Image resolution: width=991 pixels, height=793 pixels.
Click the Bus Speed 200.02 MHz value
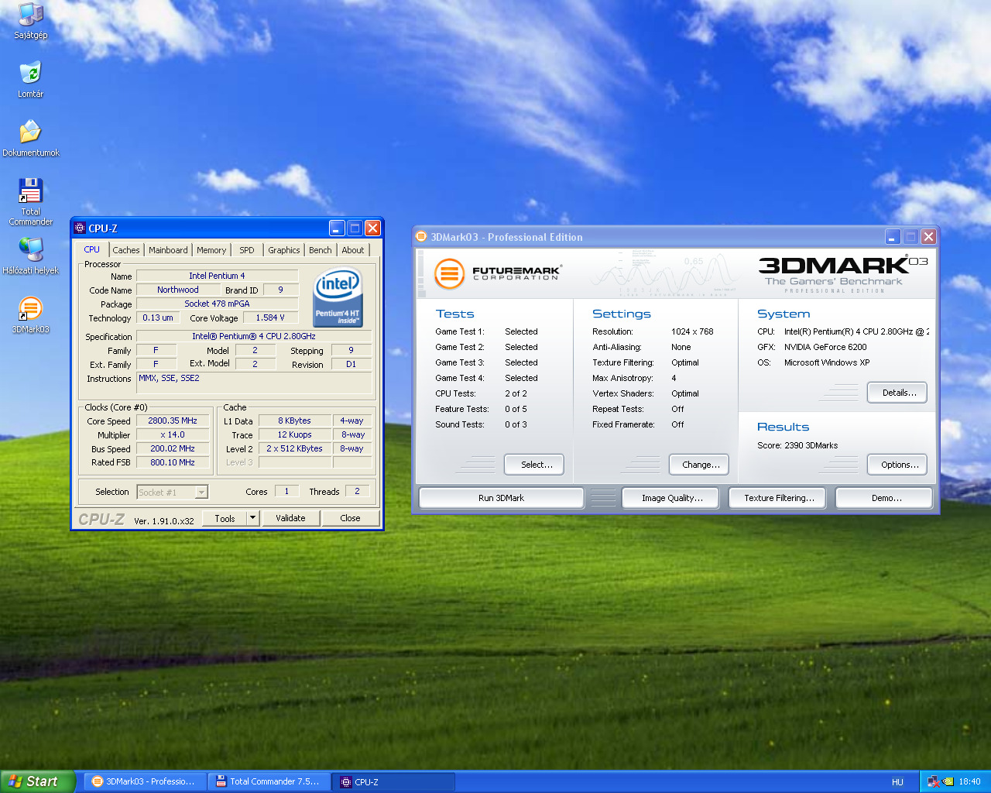pyautogui.click(x=173, y=448)
